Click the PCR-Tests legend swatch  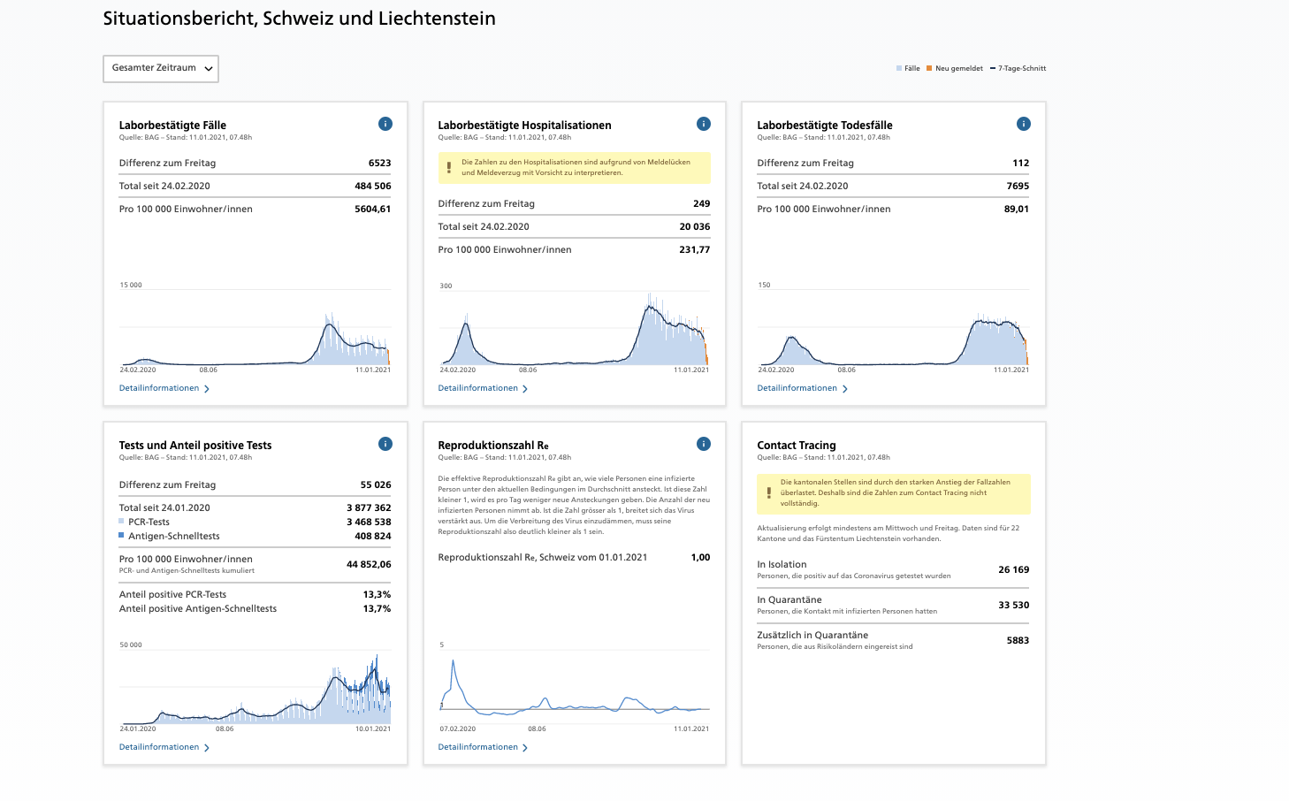click(x=122, y=522)
